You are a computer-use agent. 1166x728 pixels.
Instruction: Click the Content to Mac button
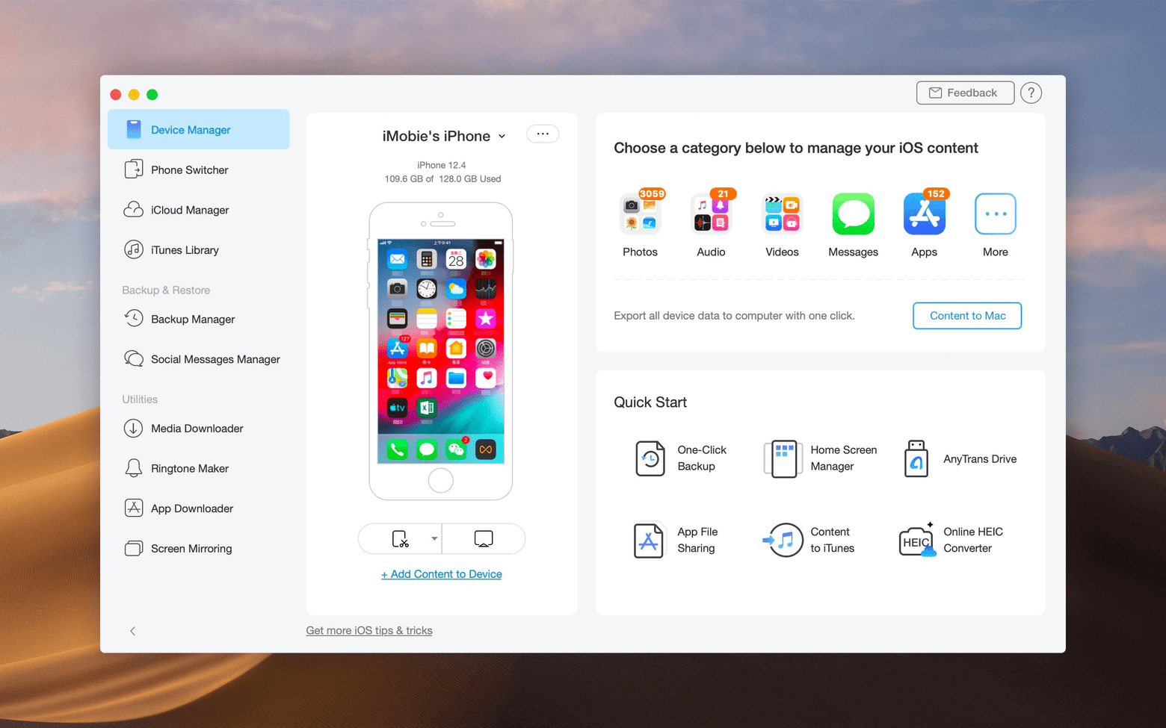[x=967, y=315]
